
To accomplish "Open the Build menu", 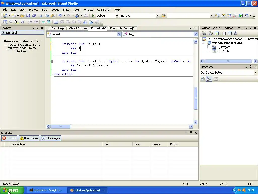I will tap(45, 10).
